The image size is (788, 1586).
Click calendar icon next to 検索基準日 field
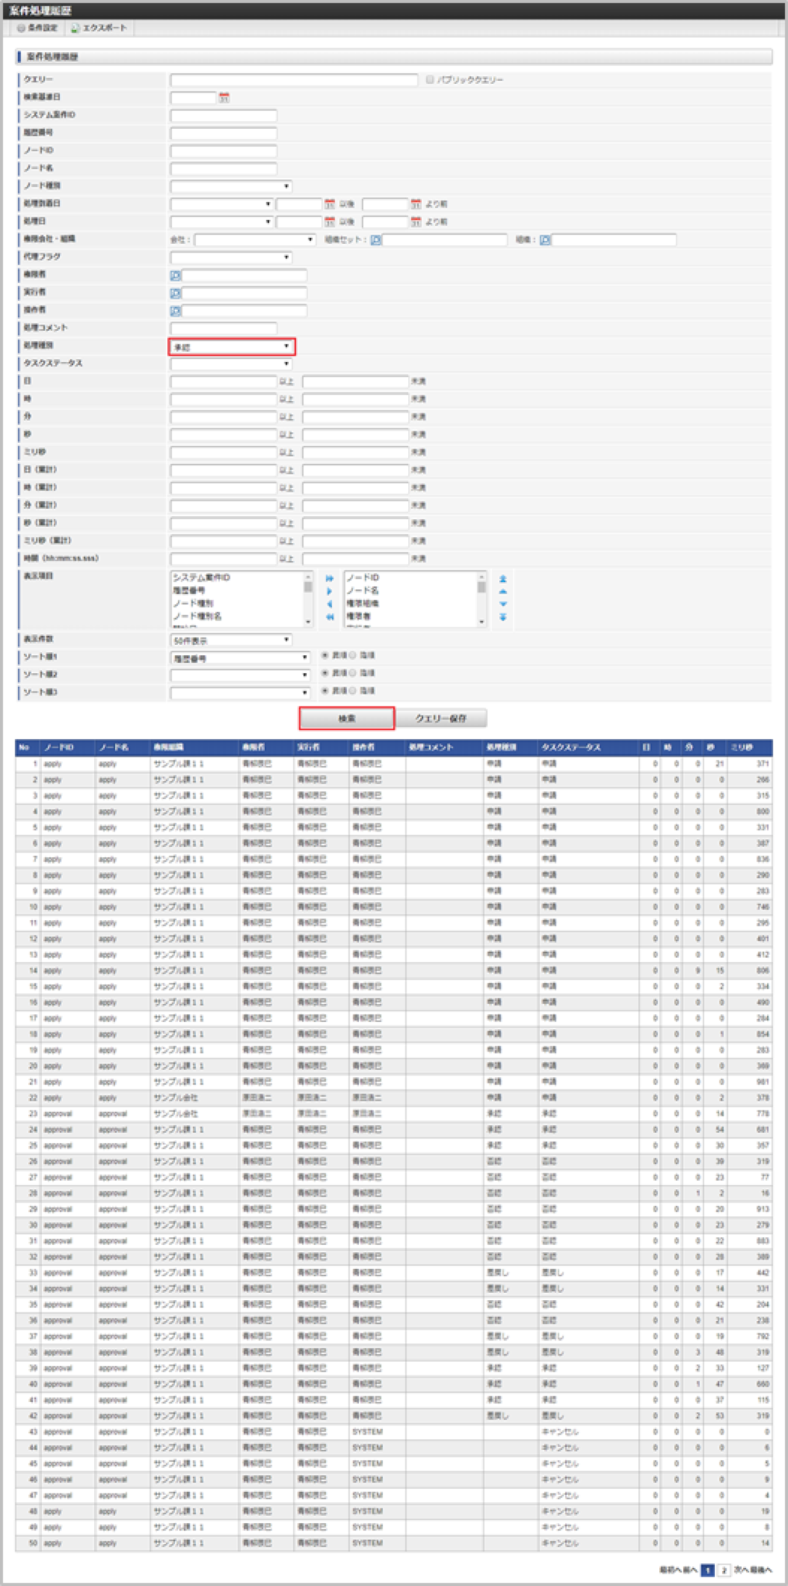point(224,98)
